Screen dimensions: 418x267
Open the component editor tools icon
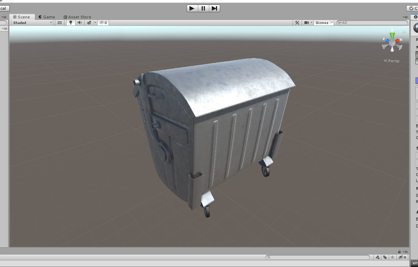click(297, 23)
